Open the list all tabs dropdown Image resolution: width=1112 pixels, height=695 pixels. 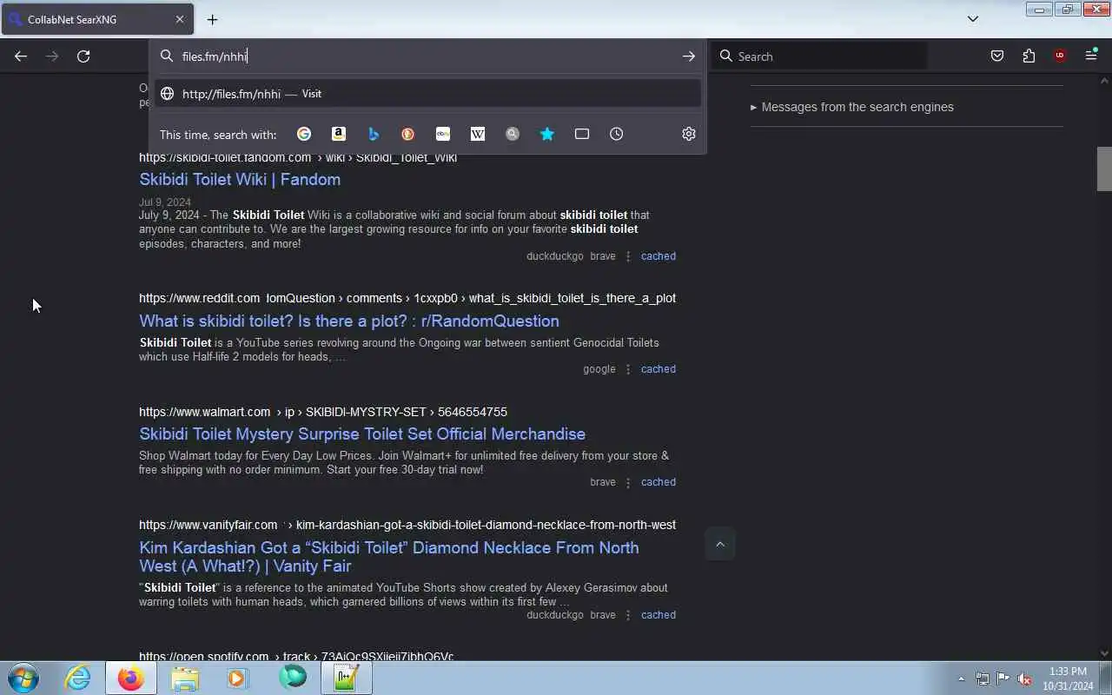point(973,19)
